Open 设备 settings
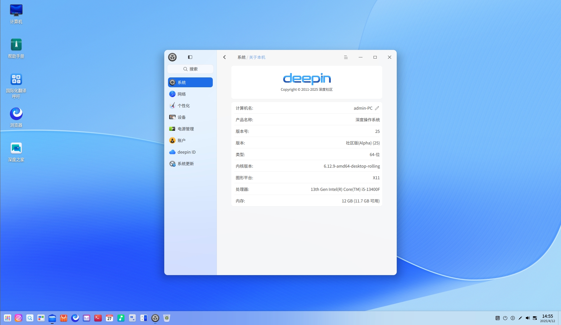The height and width of the screenshot is (325, 561). click(x=190, y=117)
